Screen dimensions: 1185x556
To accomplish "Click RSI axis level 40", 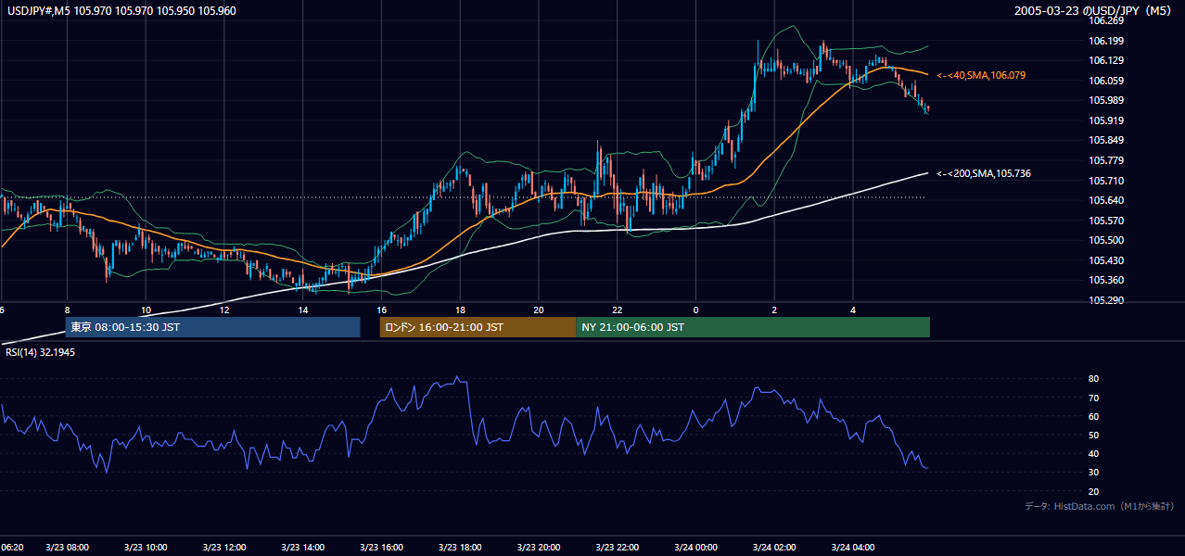I will coord(1093,454).
